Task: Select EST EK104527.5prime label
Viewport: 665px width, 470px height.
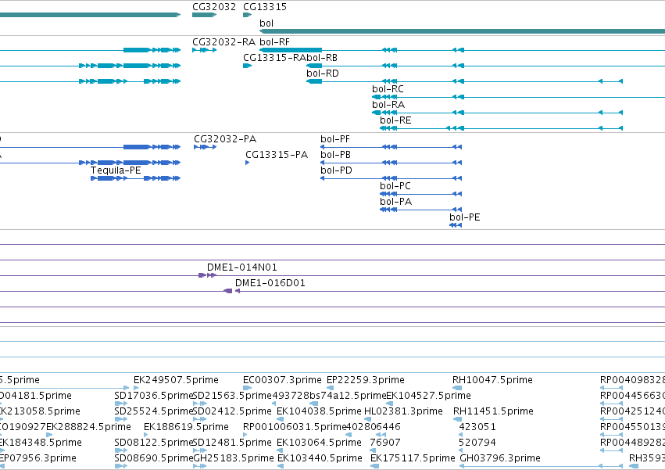Action: [428, 396]
